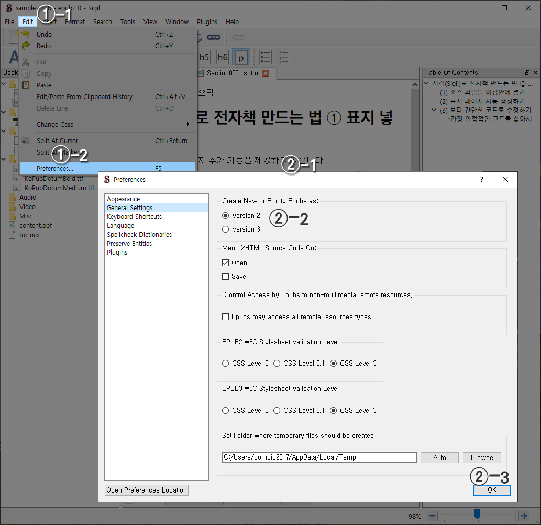Click the back arrow toolbar icon
The height and width of the screenshot is (525, 541).
tap(238, 37)
